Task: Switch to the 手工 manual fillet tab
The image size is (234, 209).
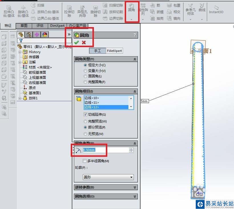Action: tap(97, 51)
